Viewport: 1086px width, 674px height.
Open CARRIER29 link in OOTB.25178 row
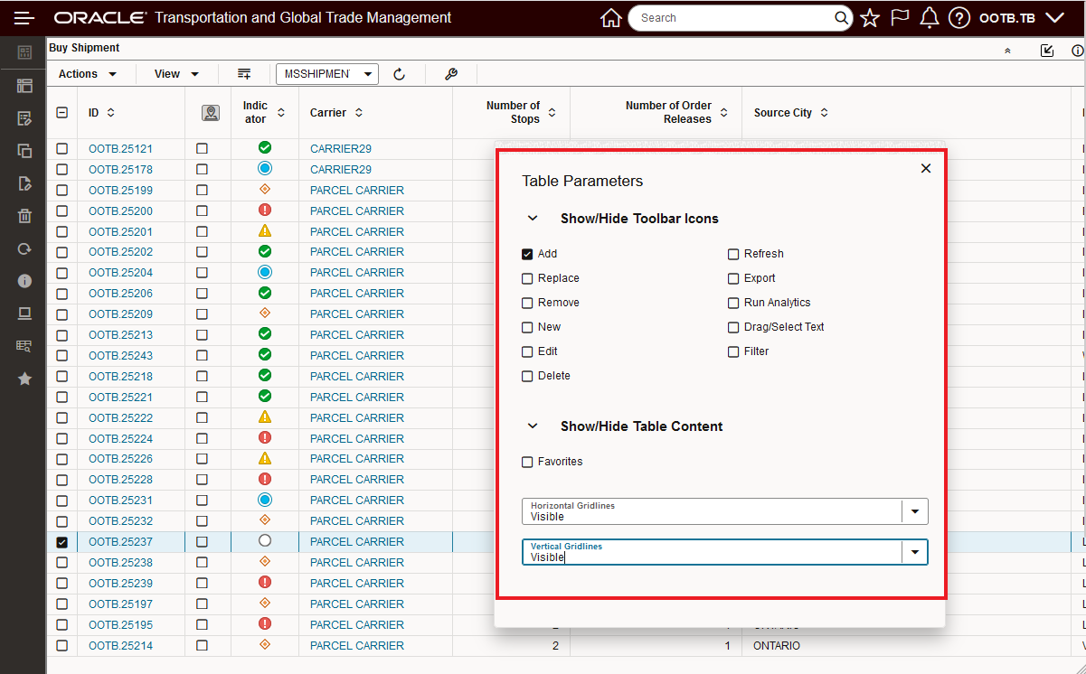click(x=341, y=170)
